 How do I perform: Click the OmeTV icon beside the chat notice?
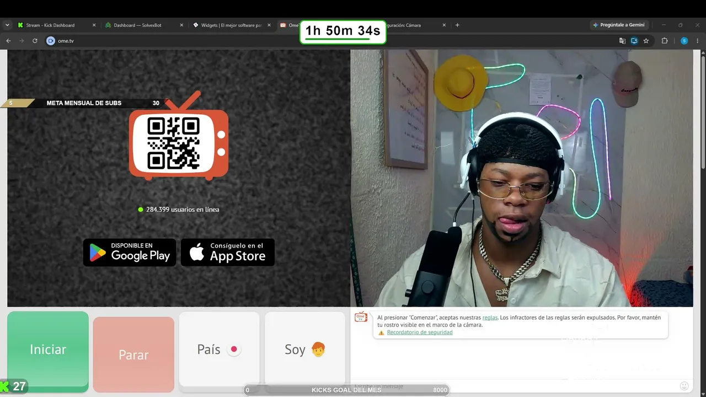[361, 316]
